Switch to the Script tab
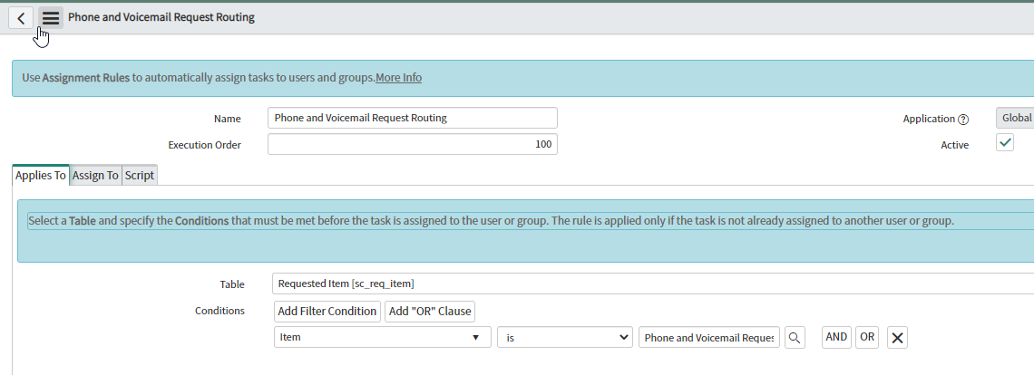 point(139,176)
